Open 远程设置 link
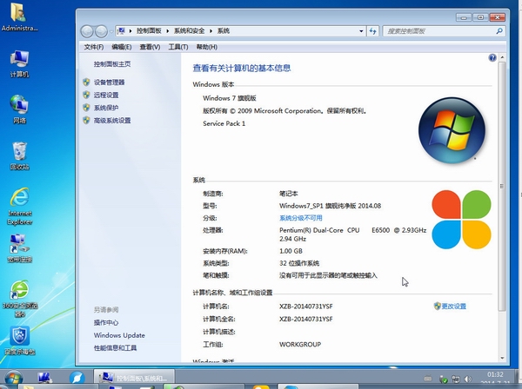The height and width of the screenshot is (389, 522). point(106,95)
